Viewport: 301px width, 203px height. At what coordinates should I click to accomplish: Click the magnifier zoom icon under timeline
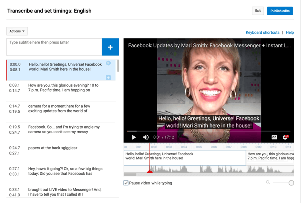coord(268,182)
